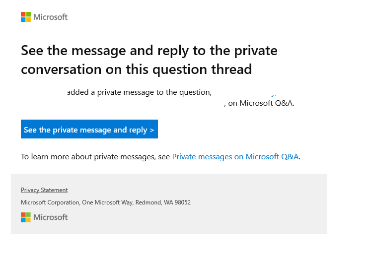
Task: Click the Microsoft logo icon in the footer
Action: (26, 217)
